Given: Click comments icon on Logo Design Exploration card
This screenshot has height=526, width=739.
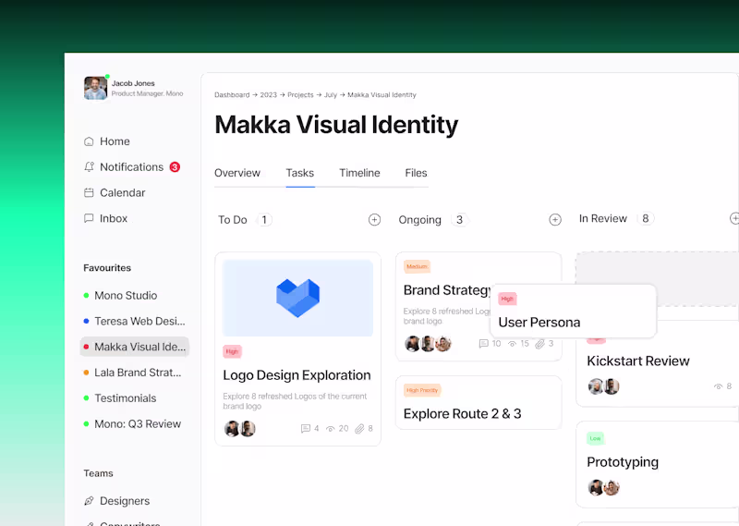Looking at the screenshot, I should 306,428.
